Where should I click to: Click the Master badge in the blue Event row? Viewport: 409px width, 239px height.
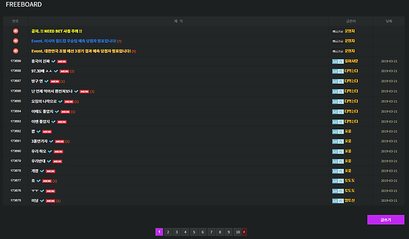338,41
